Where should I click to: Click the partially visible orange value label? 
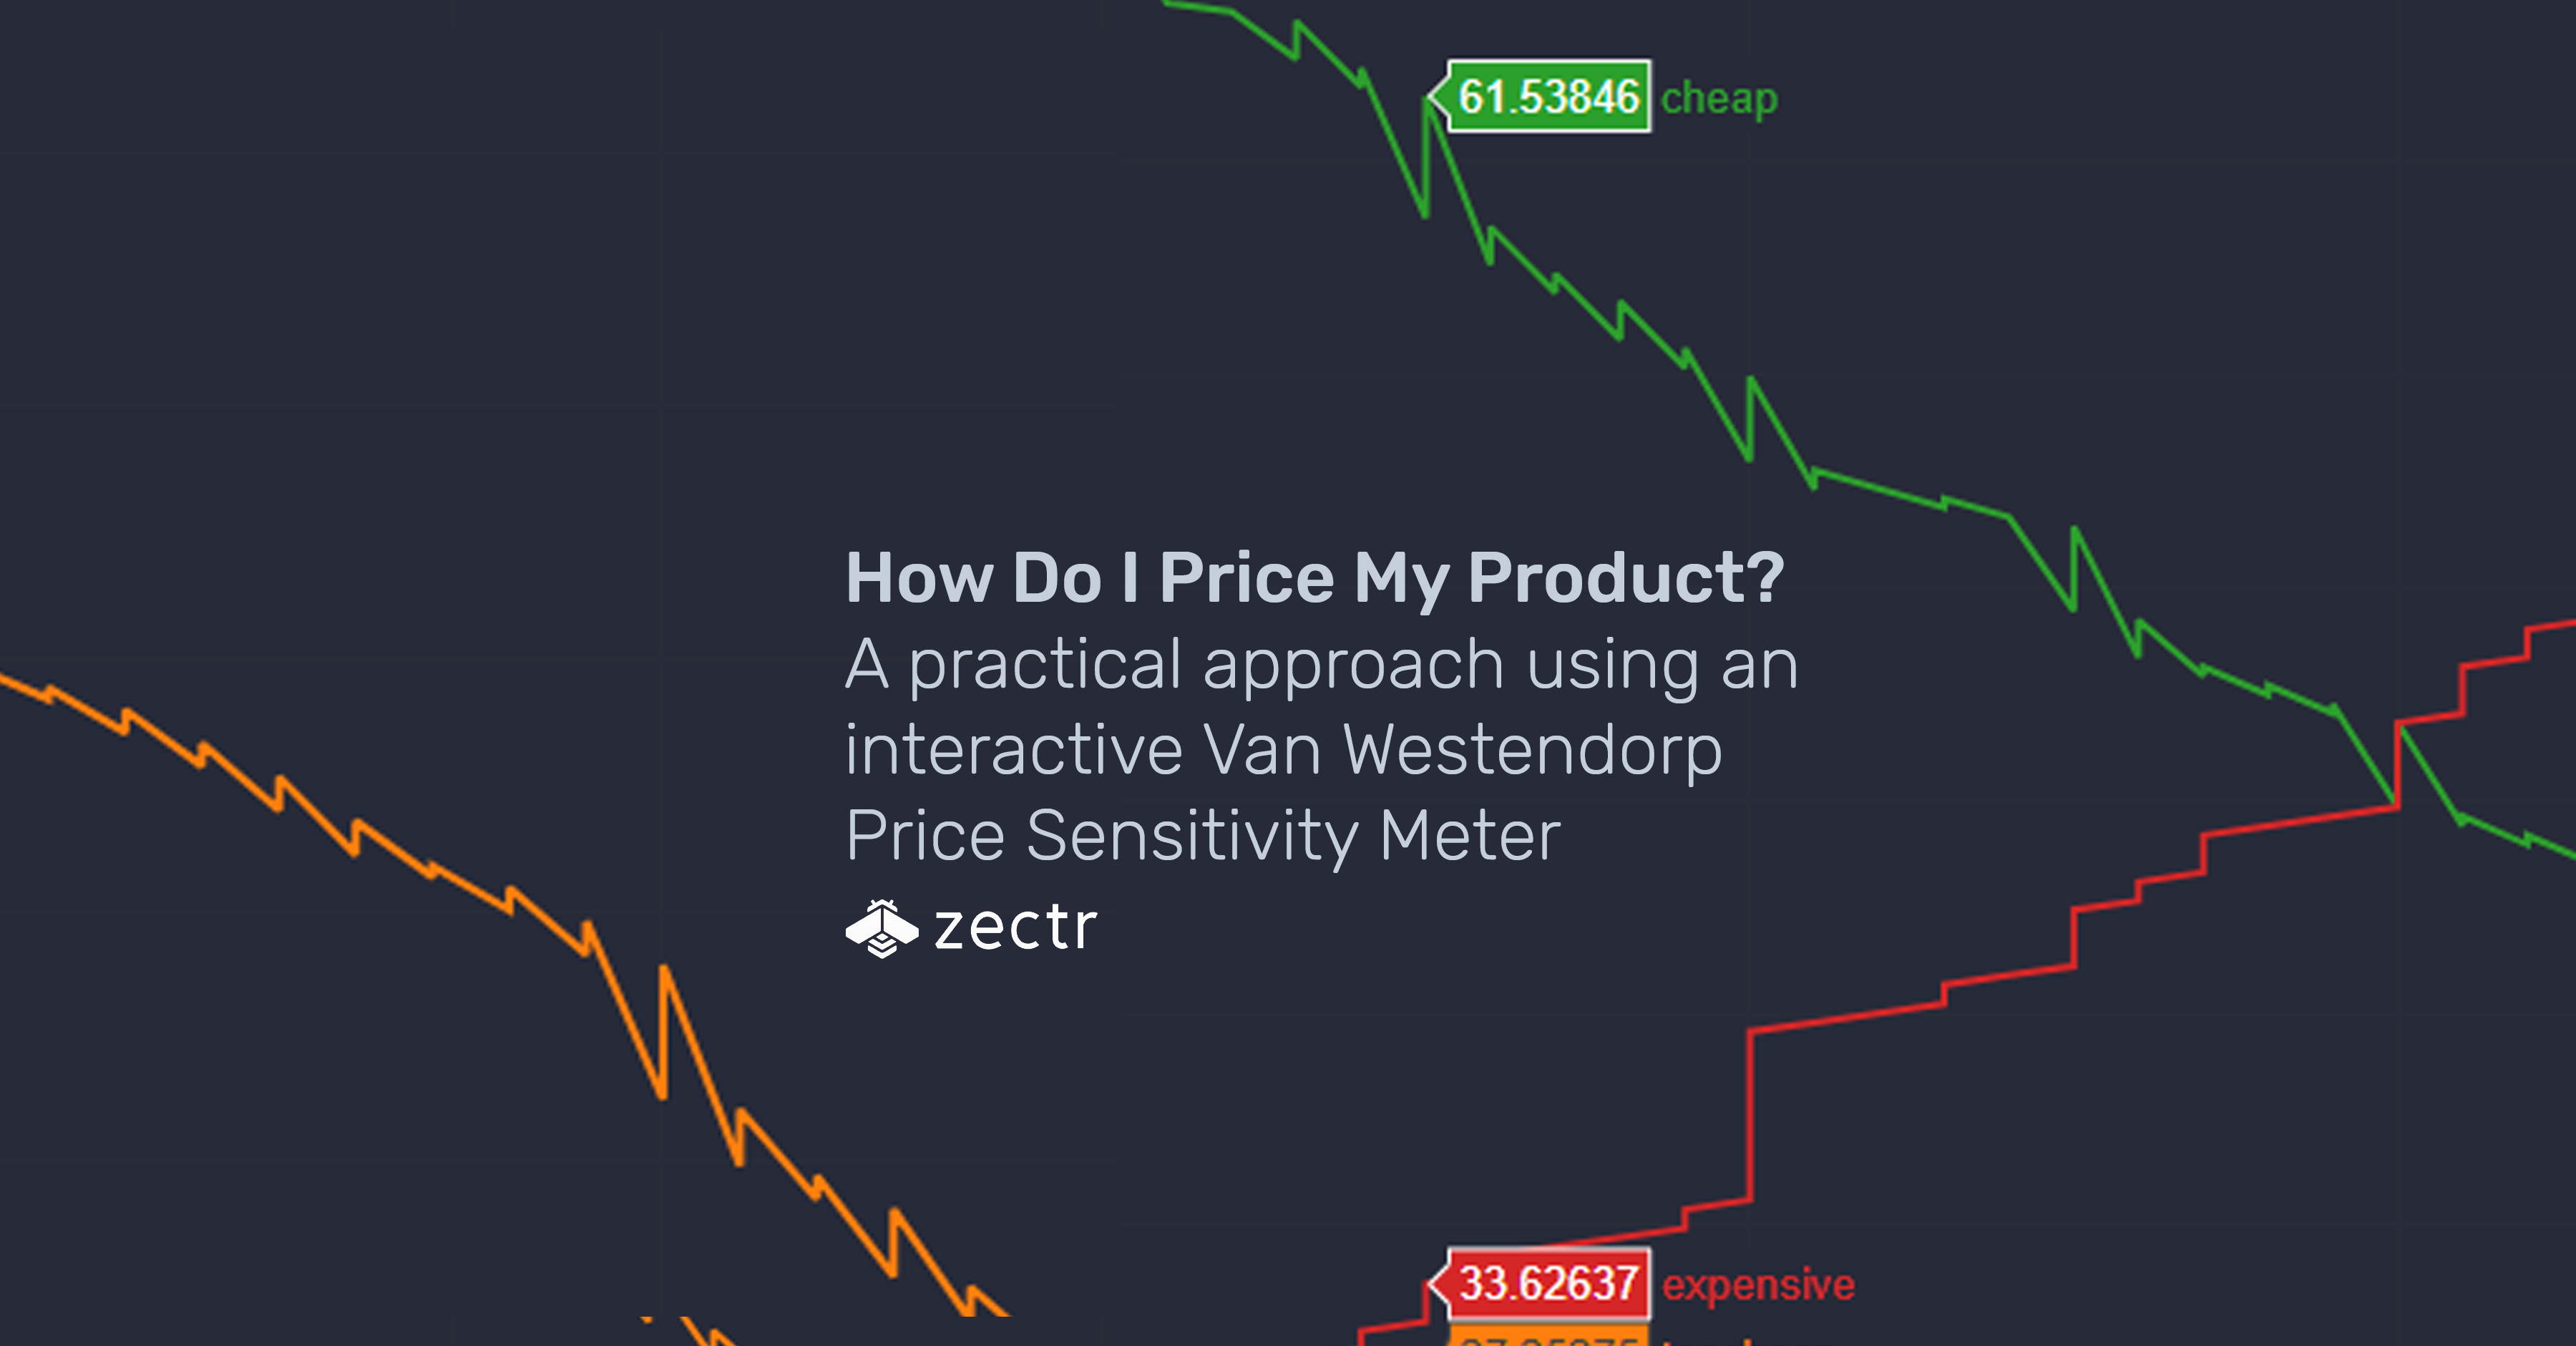point(1548,1336)
